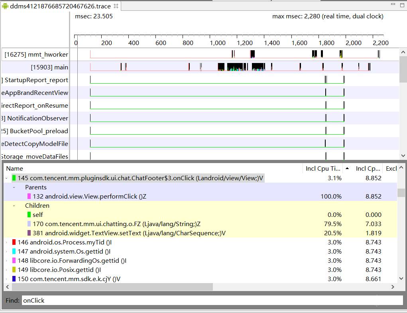Click the horizontal scrollbar thumb of profile table
The width and height of the screenshot is (407, 313).
coord(112,287)
